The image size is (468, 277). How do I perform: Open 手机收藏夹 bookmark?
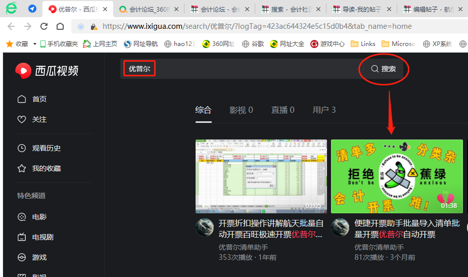coord(59,44)
